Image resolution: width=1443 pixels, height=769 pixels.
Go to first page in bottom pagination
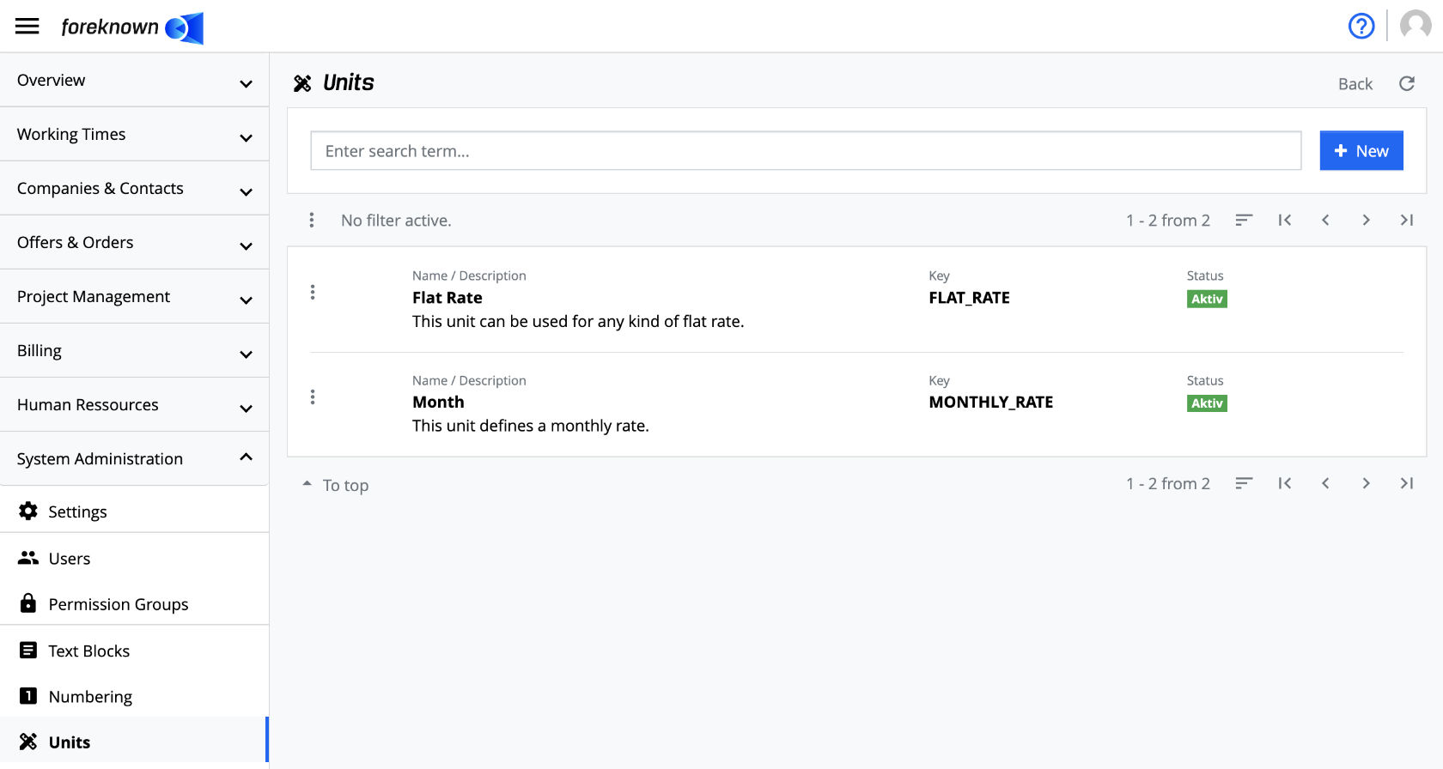(x=1285, y=484)
